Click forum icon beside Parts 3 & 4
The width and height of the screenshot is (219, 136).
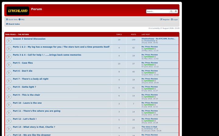[x=9, y=57]
